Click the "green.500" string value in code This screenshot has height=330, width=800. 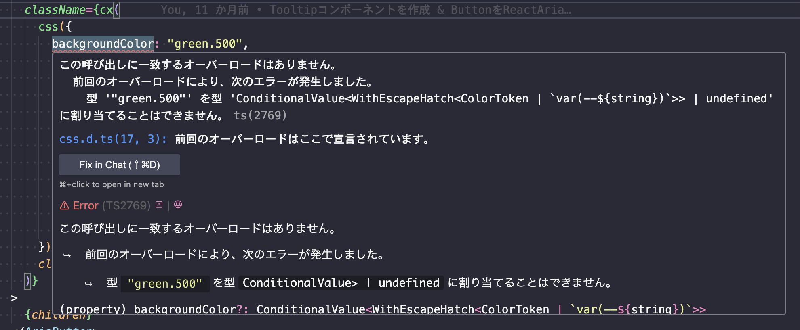207,43
